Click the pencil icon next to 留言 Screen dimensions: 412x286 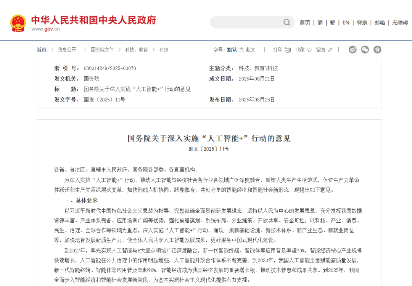(x=330, y=50)
